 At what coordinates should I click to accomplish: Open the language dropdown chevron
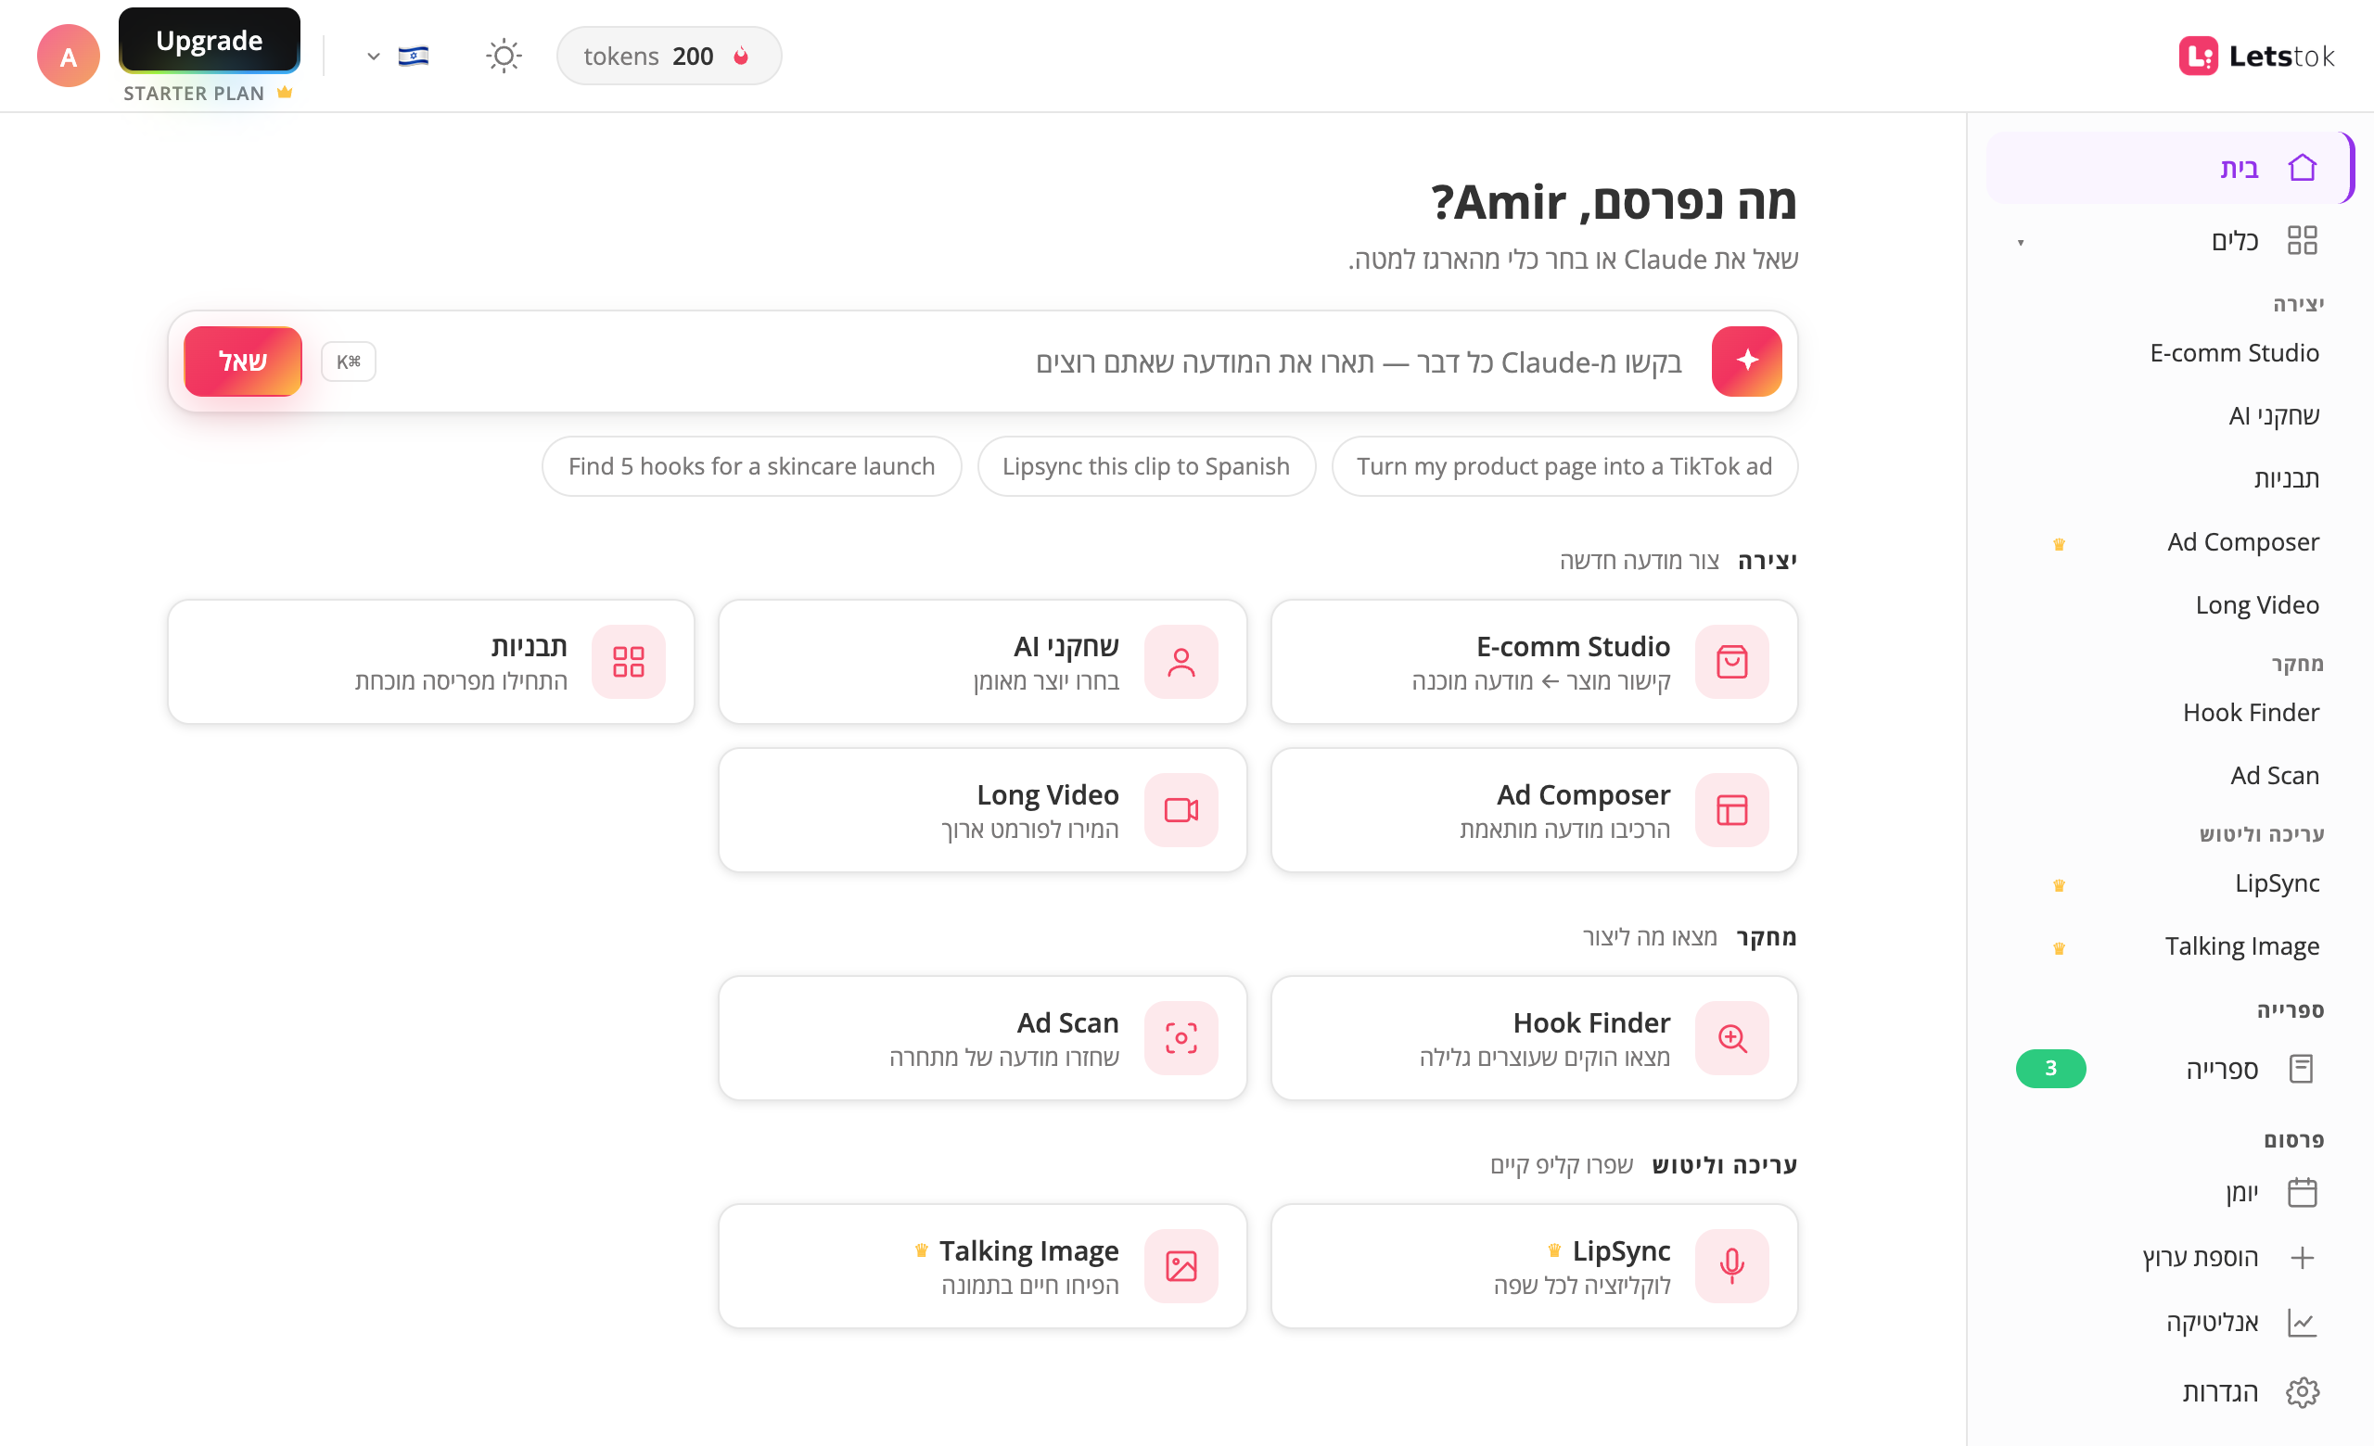374,56
